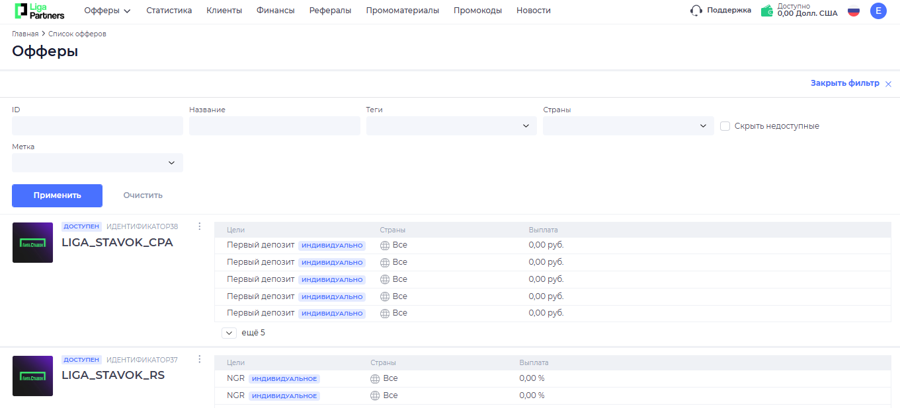
Task: Navigate to the Промокоды page
Action: pyautogui.click(x=477, y=11)
